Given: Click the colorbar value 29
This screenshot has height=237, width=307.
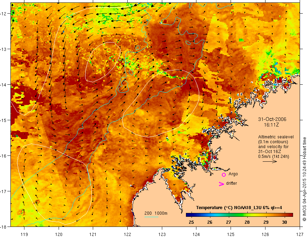Looking at the screenshot, I should [266, 222].
